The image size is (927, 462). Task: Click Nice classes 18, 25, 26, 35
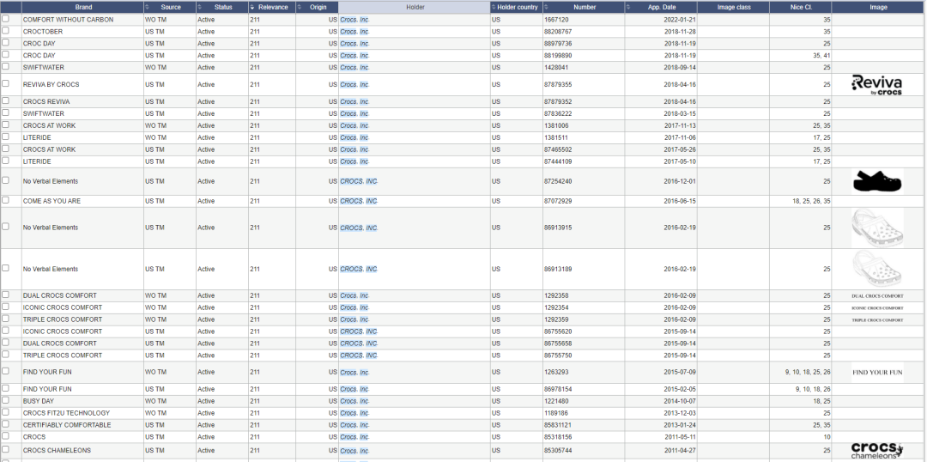click(811, 201)
